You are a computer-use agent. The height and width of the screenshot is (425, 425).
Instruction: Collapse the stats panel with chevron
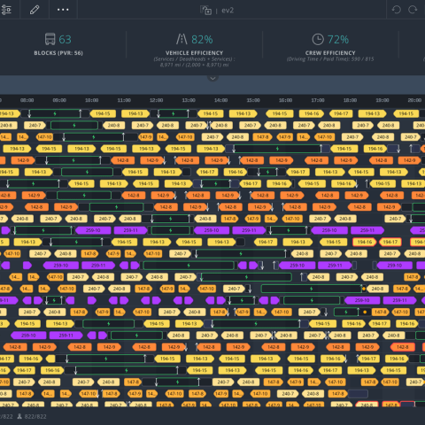212,78
